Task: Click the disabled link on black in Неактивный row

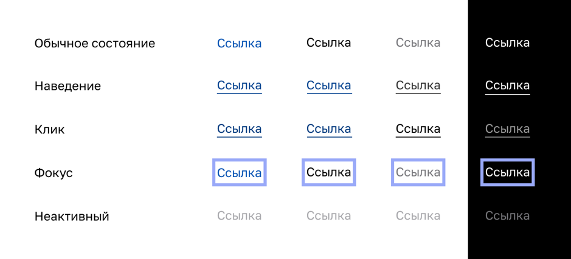Action: click(507, 216)
